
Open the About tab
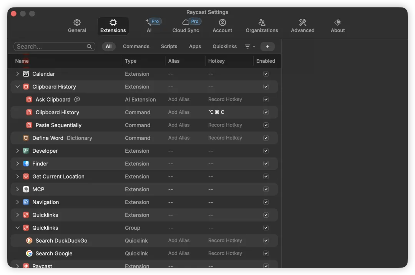coord(337,26)
